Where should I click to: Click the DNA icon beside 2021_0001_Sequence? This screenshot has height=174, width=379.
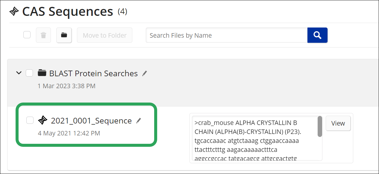coord(43,120)
